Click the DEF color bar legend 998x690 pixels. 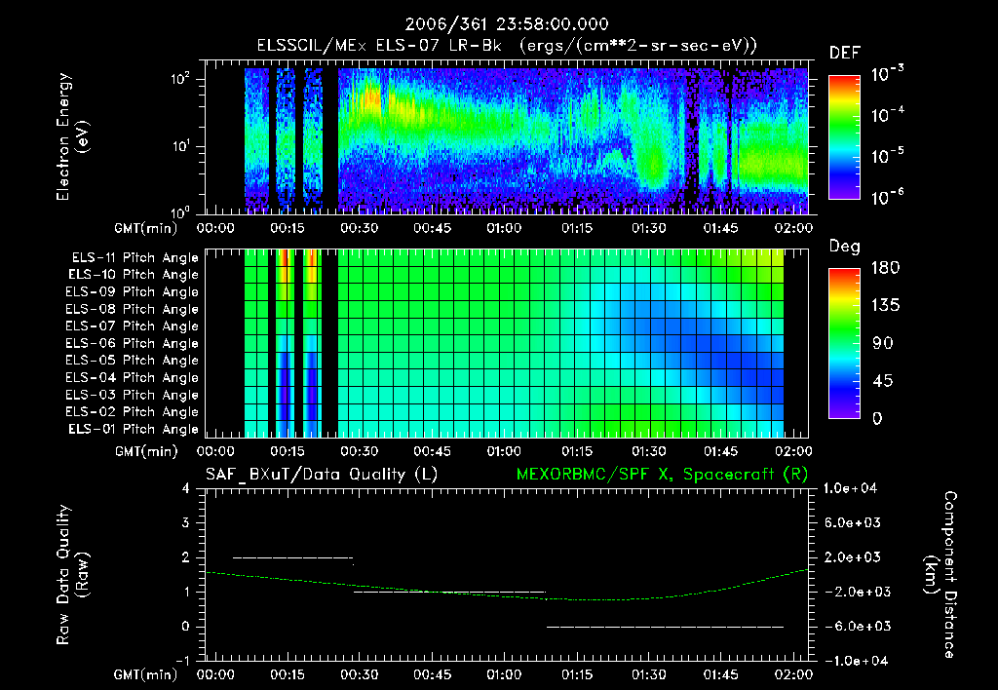click(845, 136)
